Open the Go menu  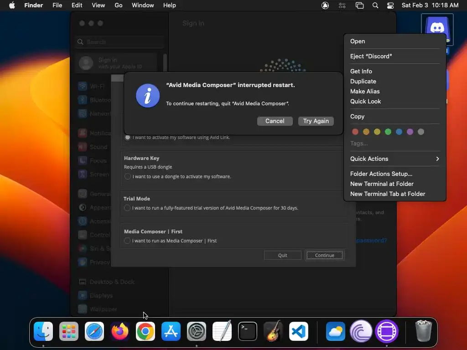[x=119, y=5]
